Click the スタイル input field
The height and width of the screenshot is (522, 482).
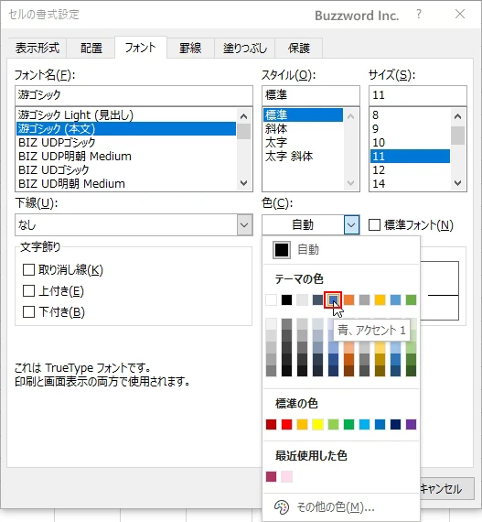[311, 95]
